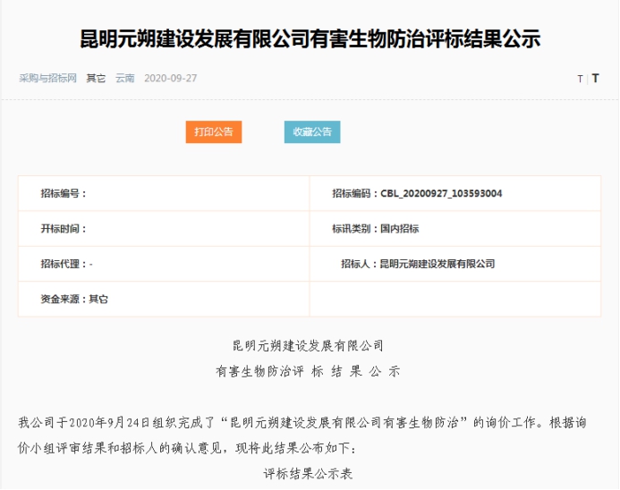Select the 招标代理 table cell
This screenshot has height=490, width=620.
point(164,264)
